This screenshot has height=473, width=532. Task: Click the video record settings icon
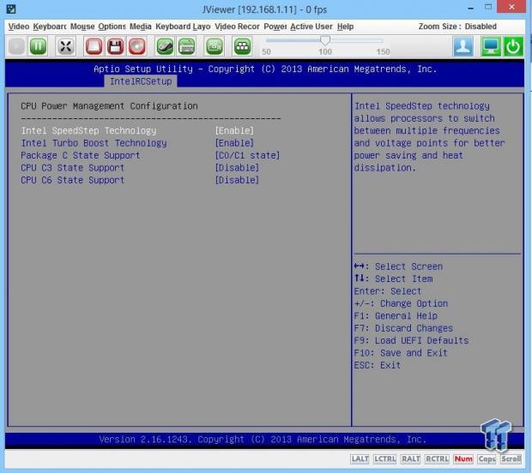215,46
